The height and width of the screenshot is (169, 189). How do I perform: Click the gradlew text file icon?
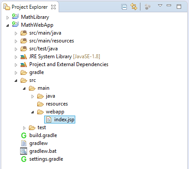click(24, 143)
